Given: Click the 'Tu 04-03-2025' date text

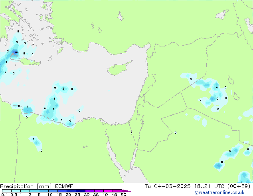Looking at the screenshot, I should pyautogui.click(x=167, y=186).
